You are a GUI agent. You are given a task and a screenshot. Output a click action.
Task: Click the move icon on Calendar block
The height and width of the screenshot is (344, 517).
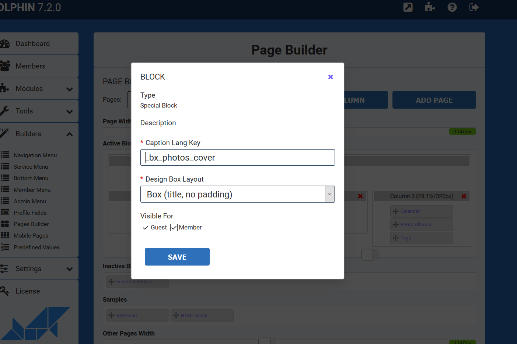pos(395,211)
